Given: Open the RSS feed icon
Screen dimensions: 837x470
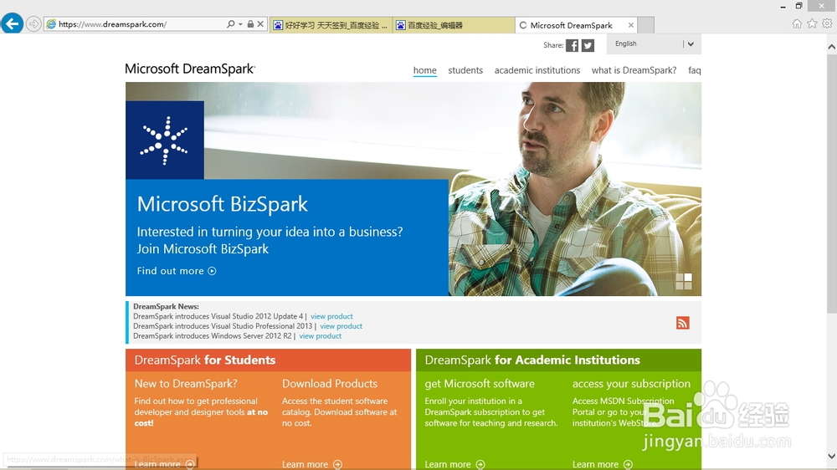Looking at the screenshot, I should click(683, 323).
